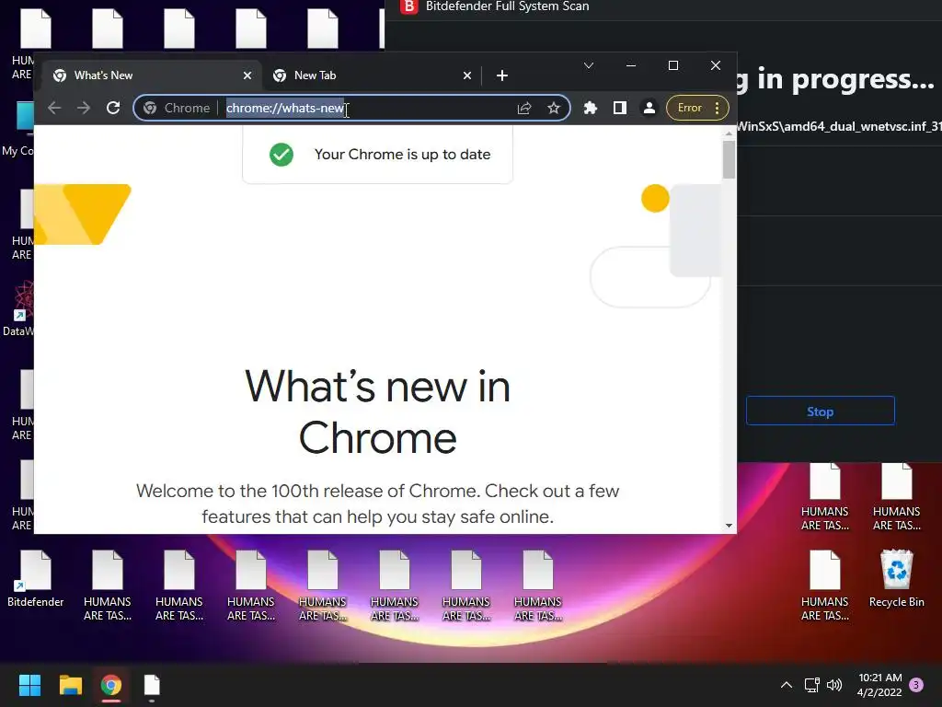This screenshot has height=707, width=942.
Task: Switch to the New Tab tab
Action: point(371,75)
